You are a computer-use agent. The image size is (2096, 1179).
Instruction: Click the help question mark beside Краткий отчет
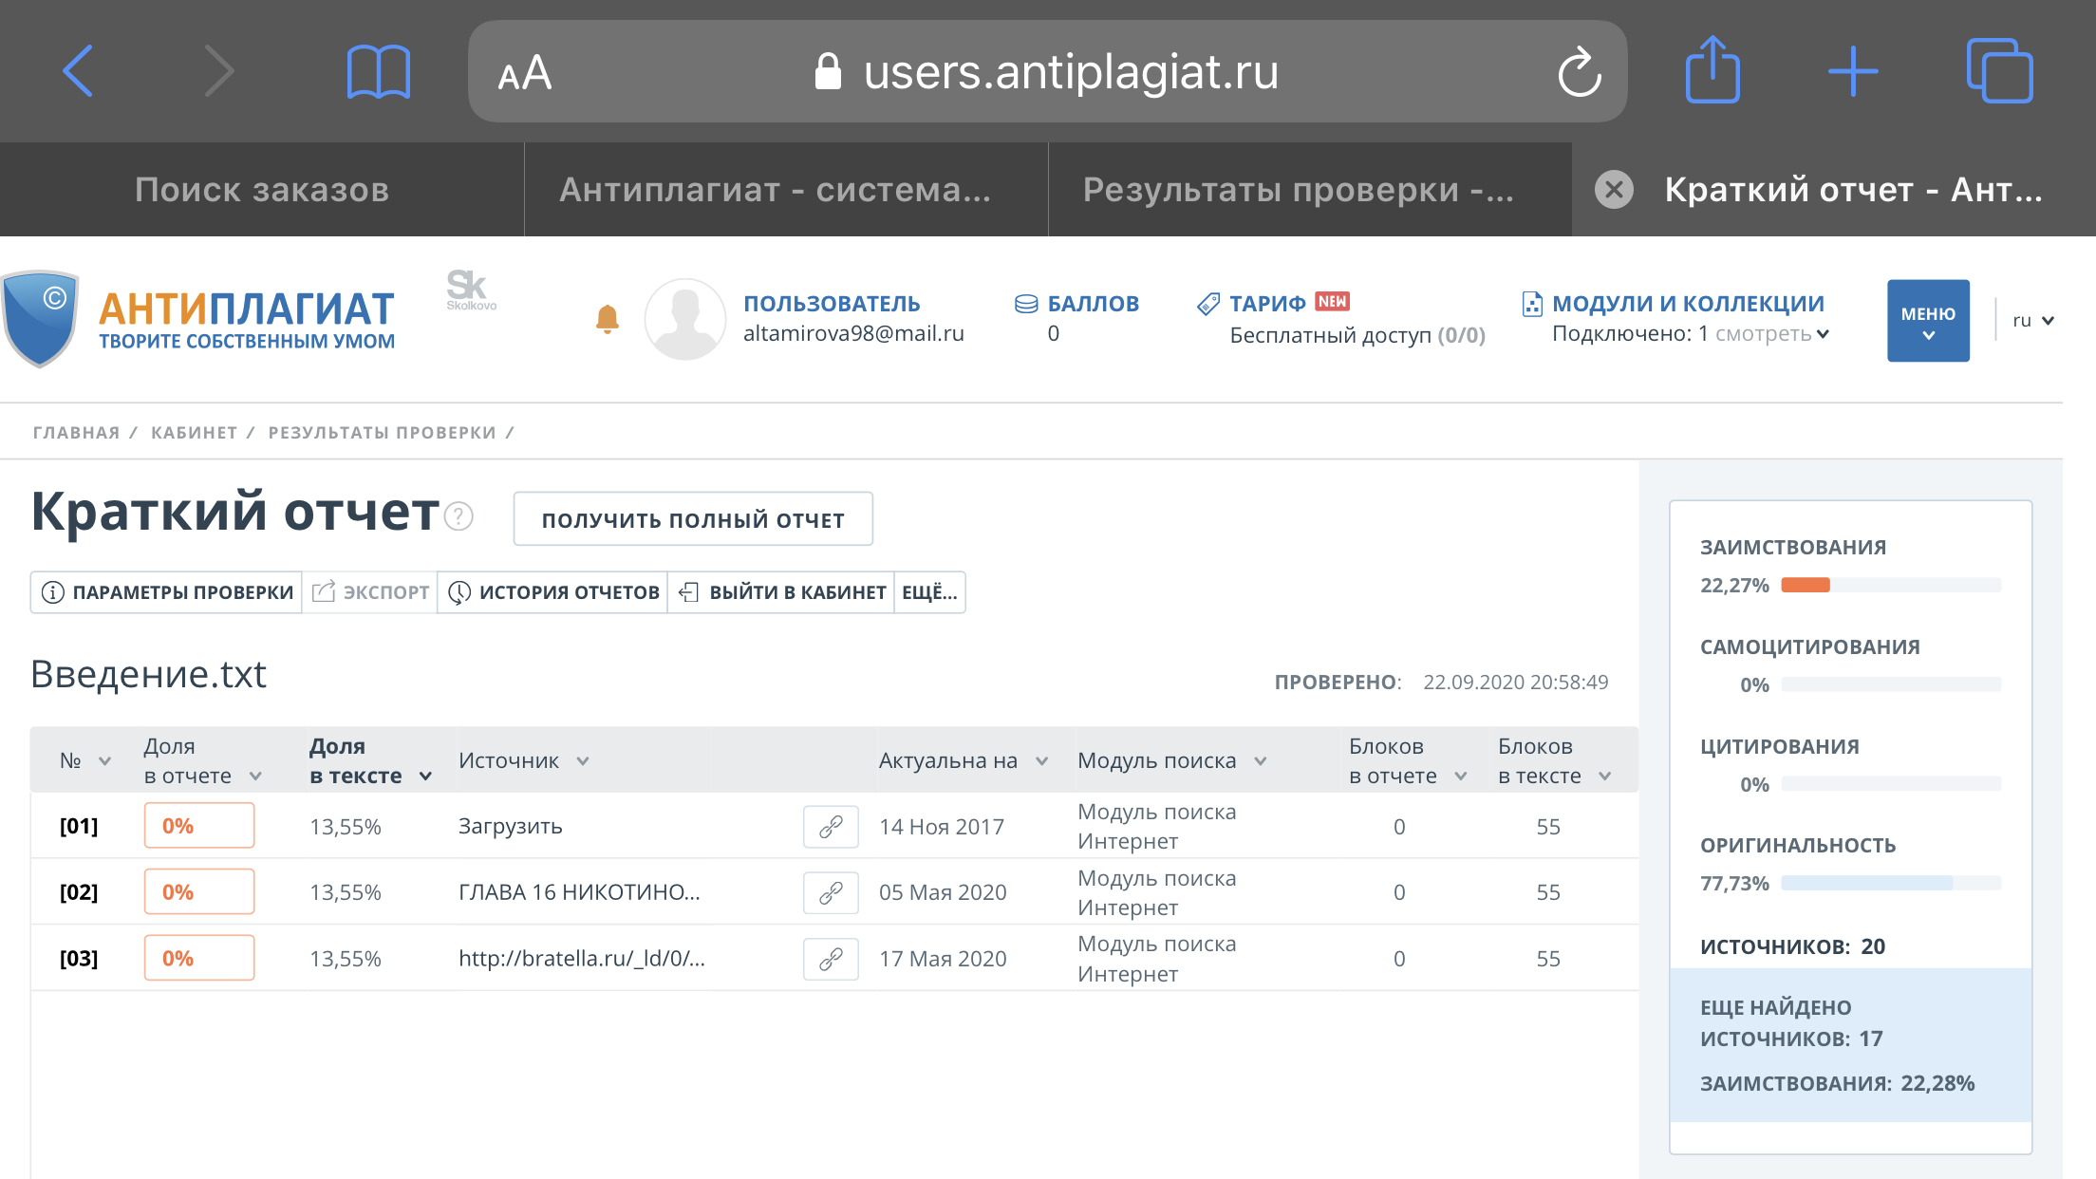click(459, 516)
